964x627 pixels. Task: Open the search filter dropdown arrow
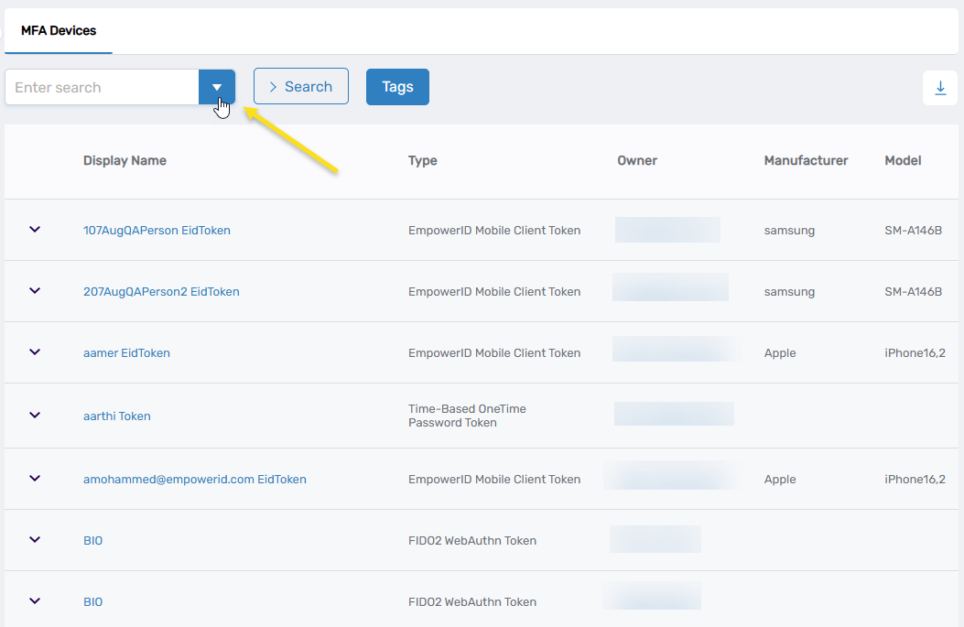217,87
